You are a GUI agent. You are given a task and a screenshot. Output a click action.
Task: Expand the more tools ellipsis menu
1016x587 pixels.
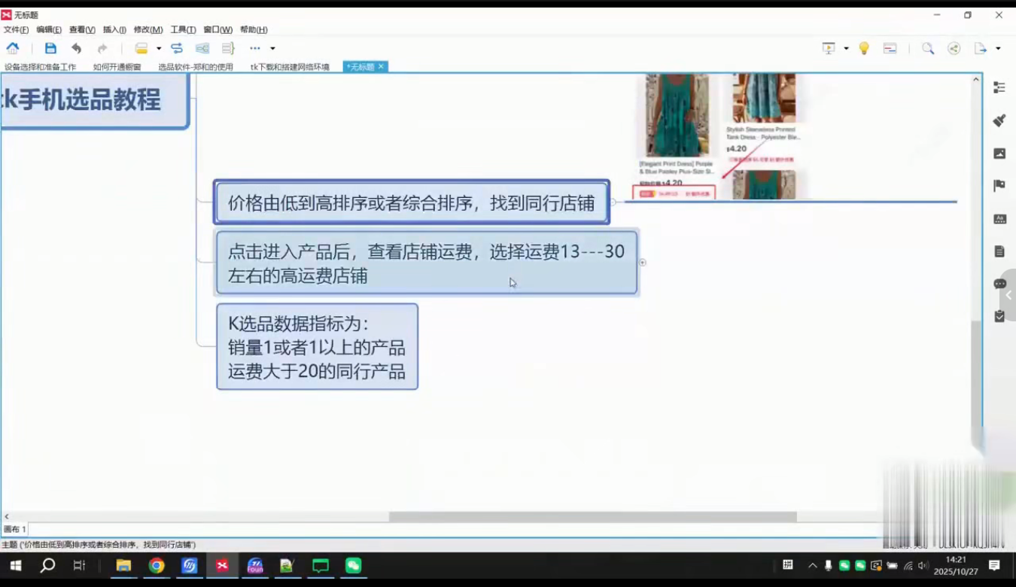(254, 47)
